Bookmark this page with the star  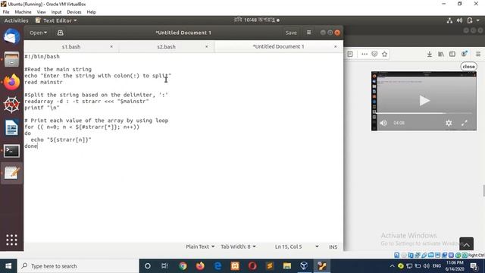point(384,54)
